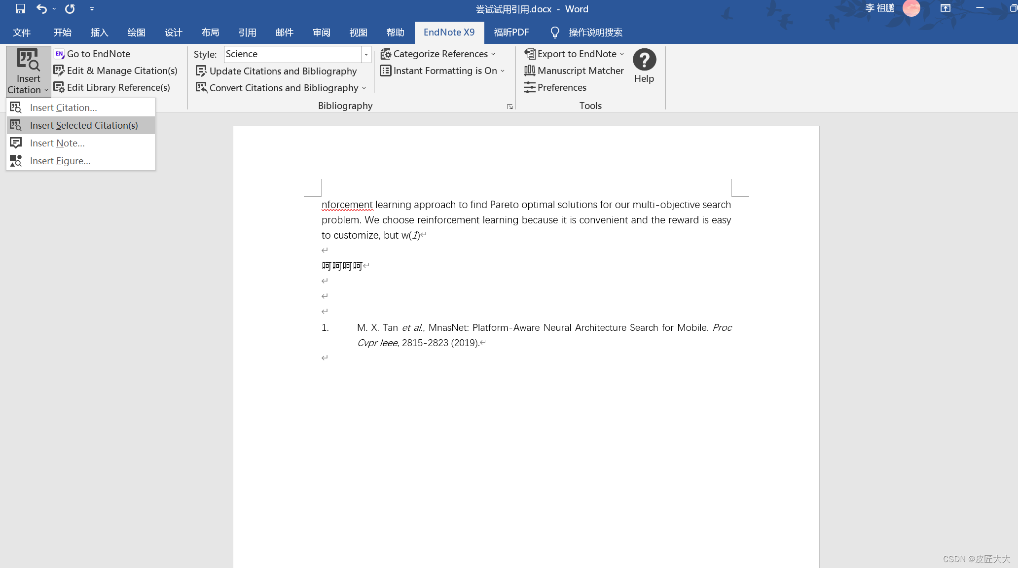Save the document via Quick Access Toolbar
The image size is (1018, 568).
pos(20,8)
